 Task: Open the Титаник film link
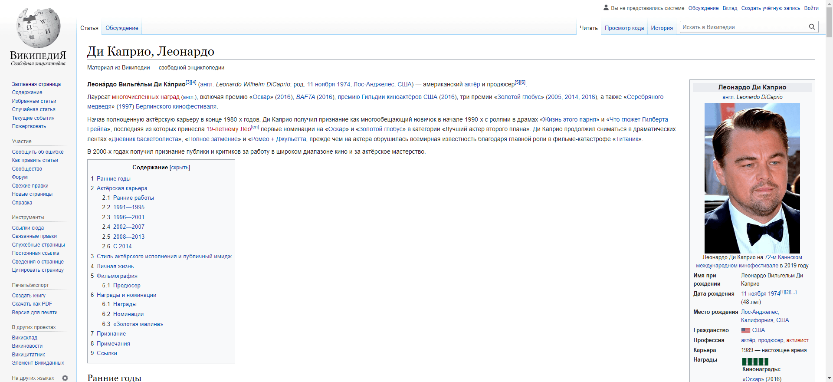click(627, 139)
